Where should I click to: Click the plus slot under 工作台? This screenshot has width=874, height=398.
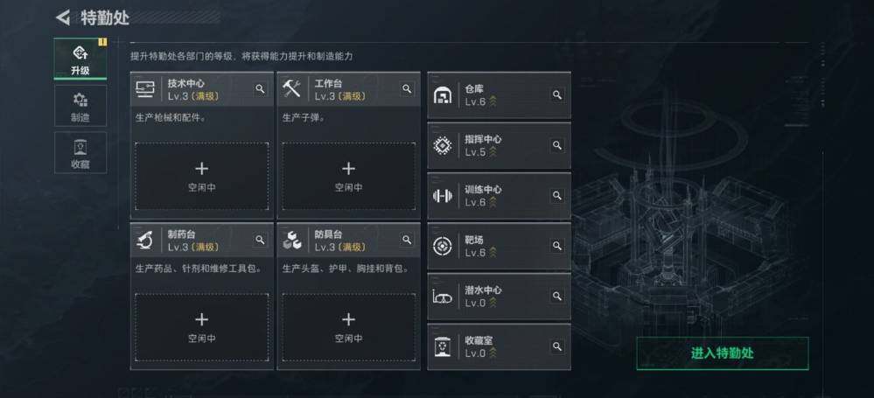[348, 176]
